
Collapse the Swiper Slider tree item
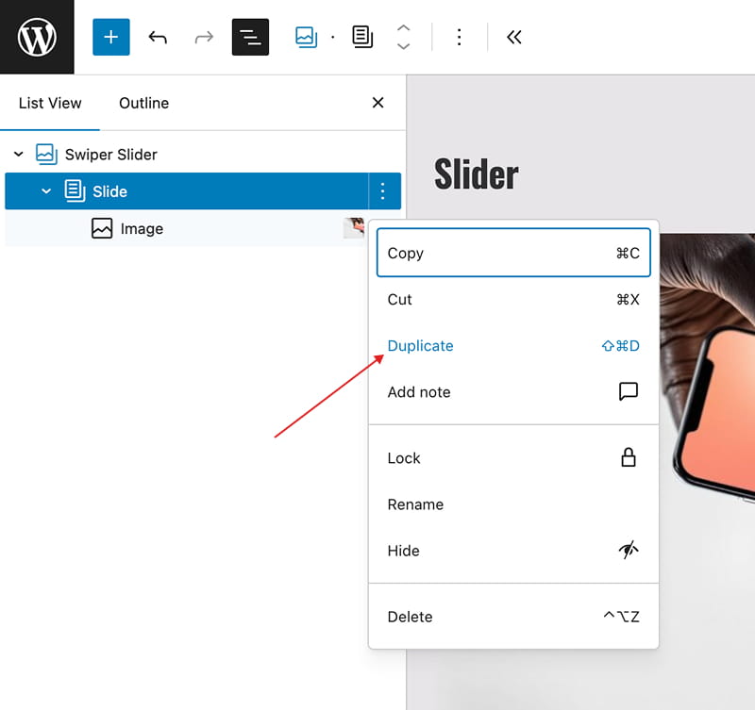click(x=19, y=154)
